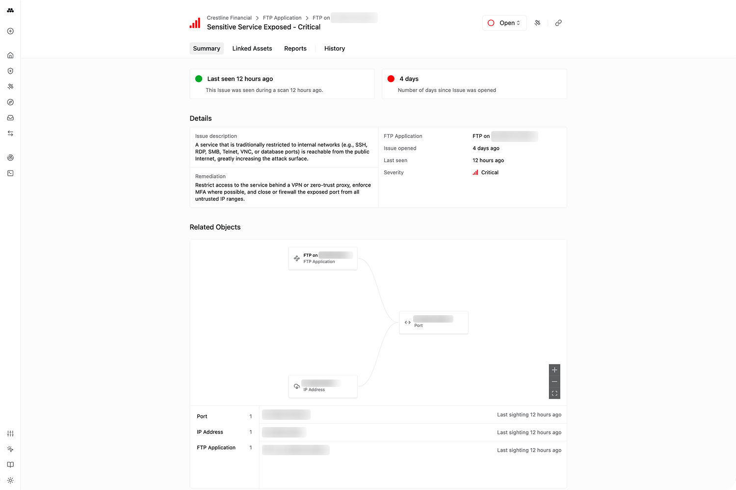Screen dimensions: 736x490
Task: Click the IP address node cloud icon
Action: pyautogui.click(x=297, y=386)
